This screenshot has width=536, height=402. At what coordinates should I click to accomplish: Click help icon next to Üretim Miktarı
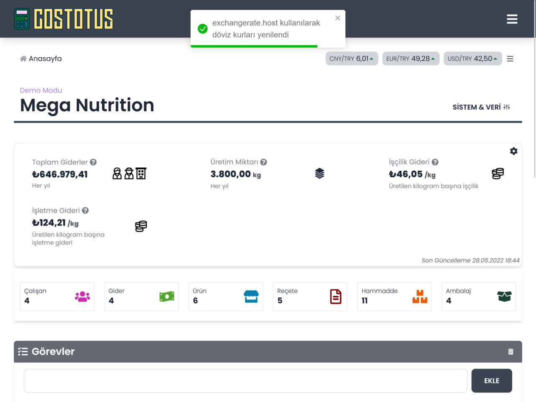(263, 162)
